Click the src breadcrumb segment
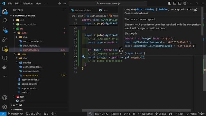The height and width of the screenshot is (116, 206). click(73, 16)
